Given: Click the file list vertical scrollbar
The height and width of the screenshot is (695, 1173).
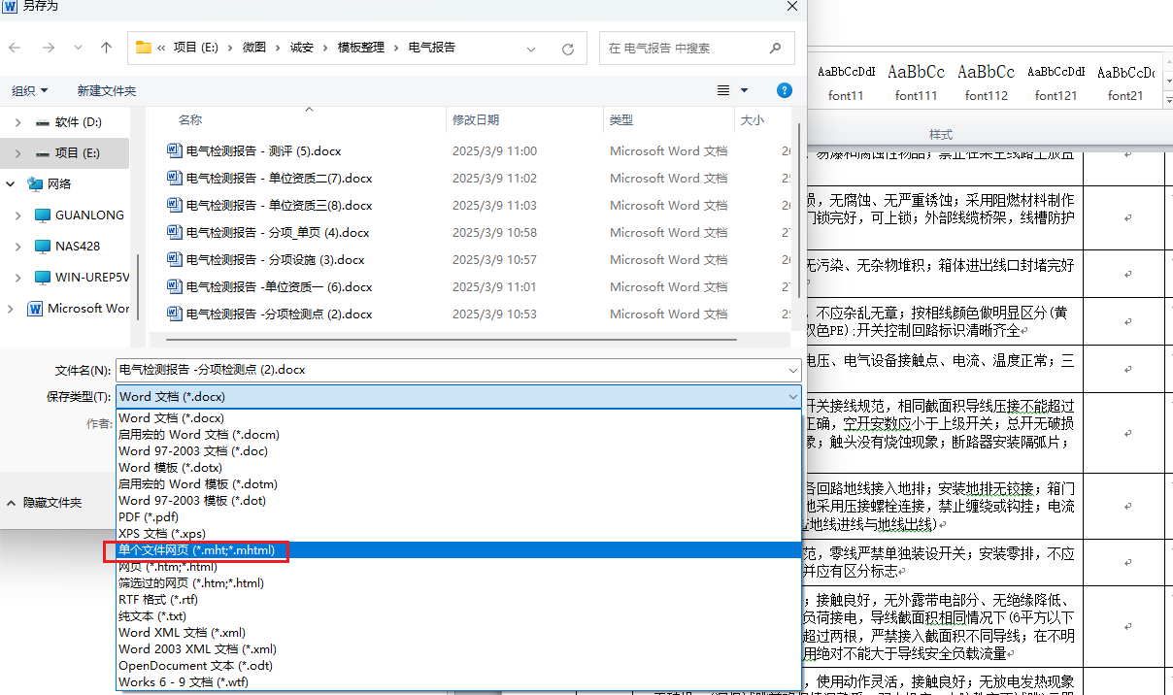Looking at the screenshot, I should coord(799,209).
